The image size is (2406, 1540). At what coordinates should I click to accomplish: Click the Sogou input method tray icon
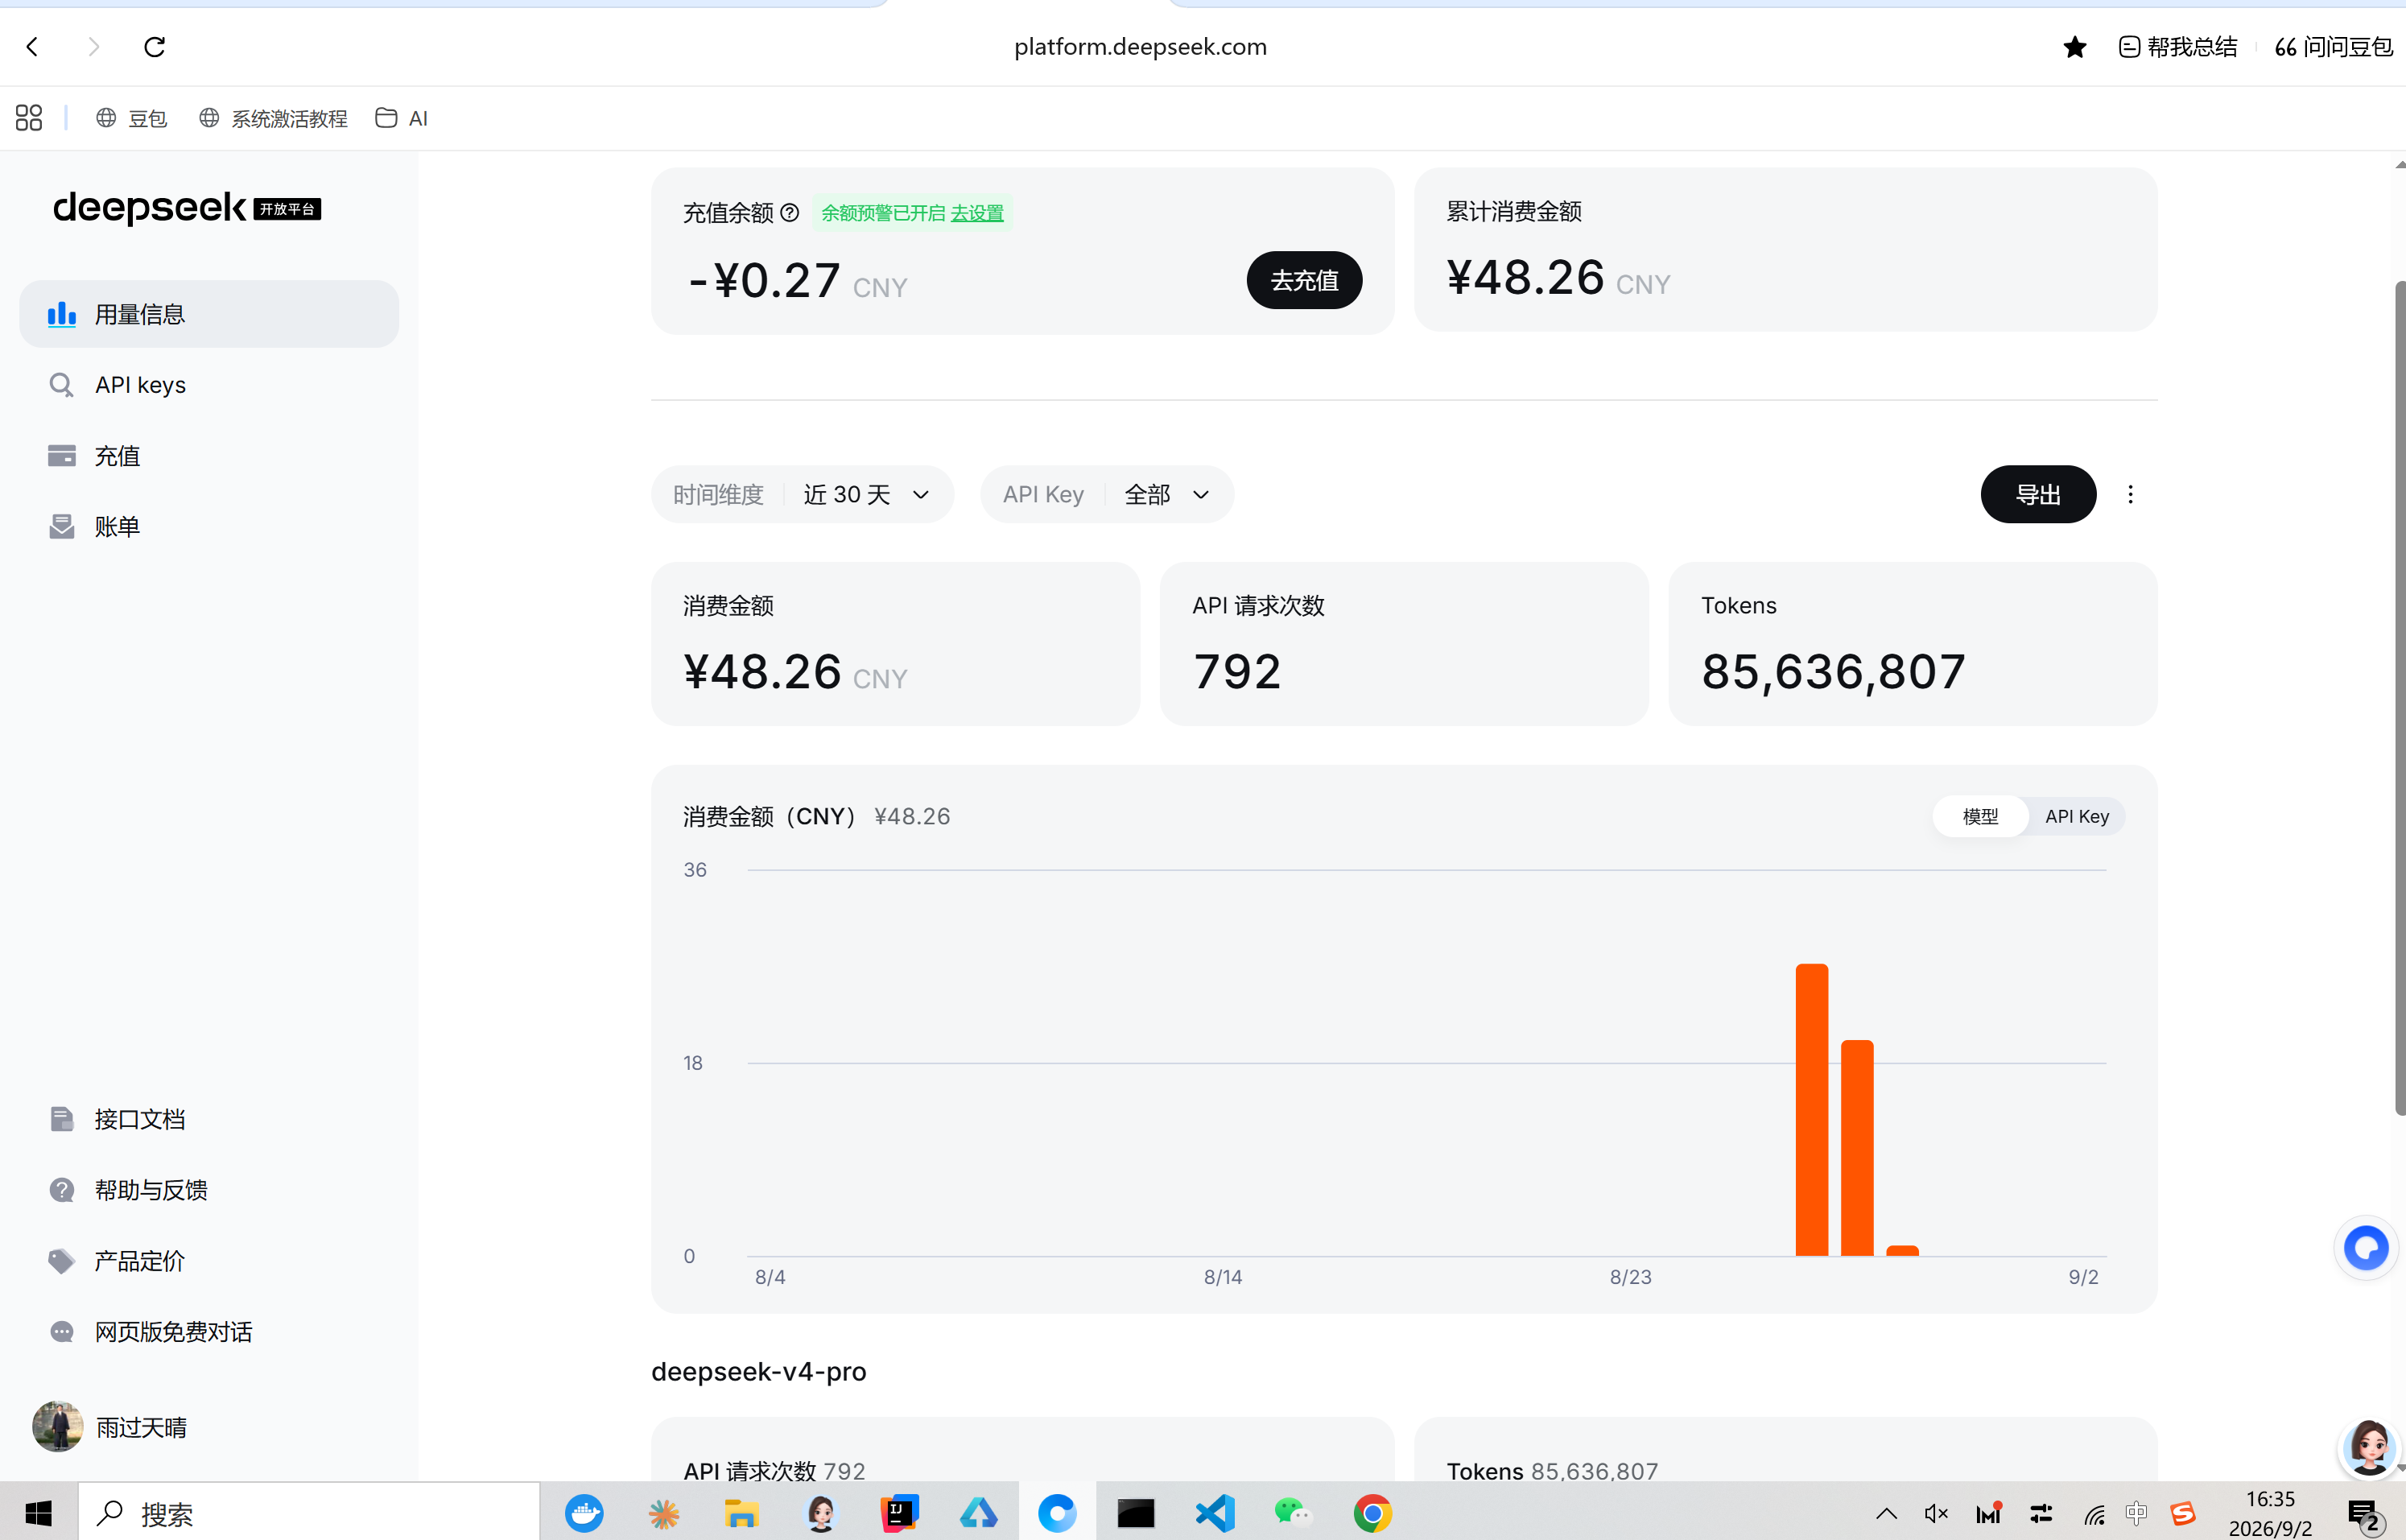point(2183,1514)
